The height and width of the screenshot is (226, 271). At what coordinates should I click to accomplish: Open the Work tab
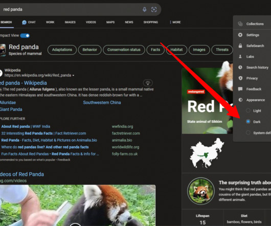pos(50,22)
